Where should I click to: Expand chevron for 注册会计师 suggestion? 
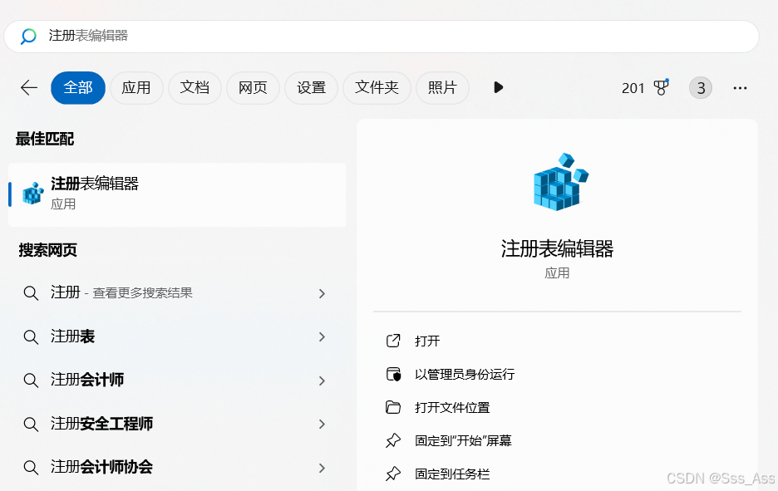tap(322, 381)
